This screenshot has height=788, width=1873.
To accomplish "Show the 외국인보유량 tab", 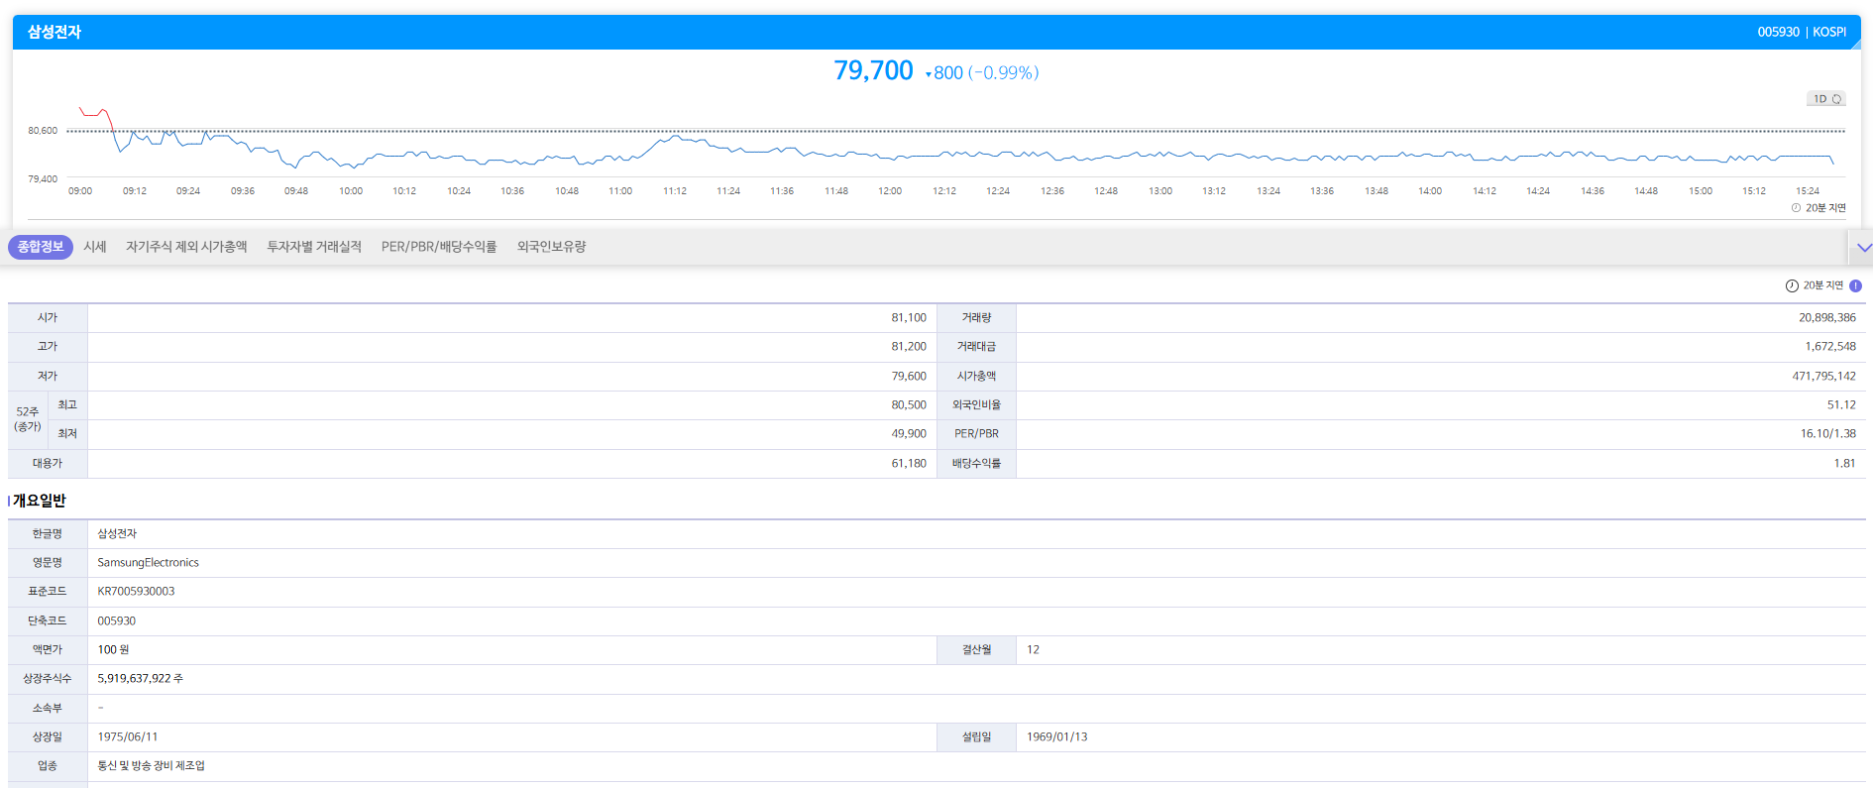I will (551, 247).
